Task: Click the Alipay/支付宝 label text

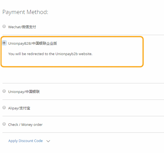Action: [19, 108]
